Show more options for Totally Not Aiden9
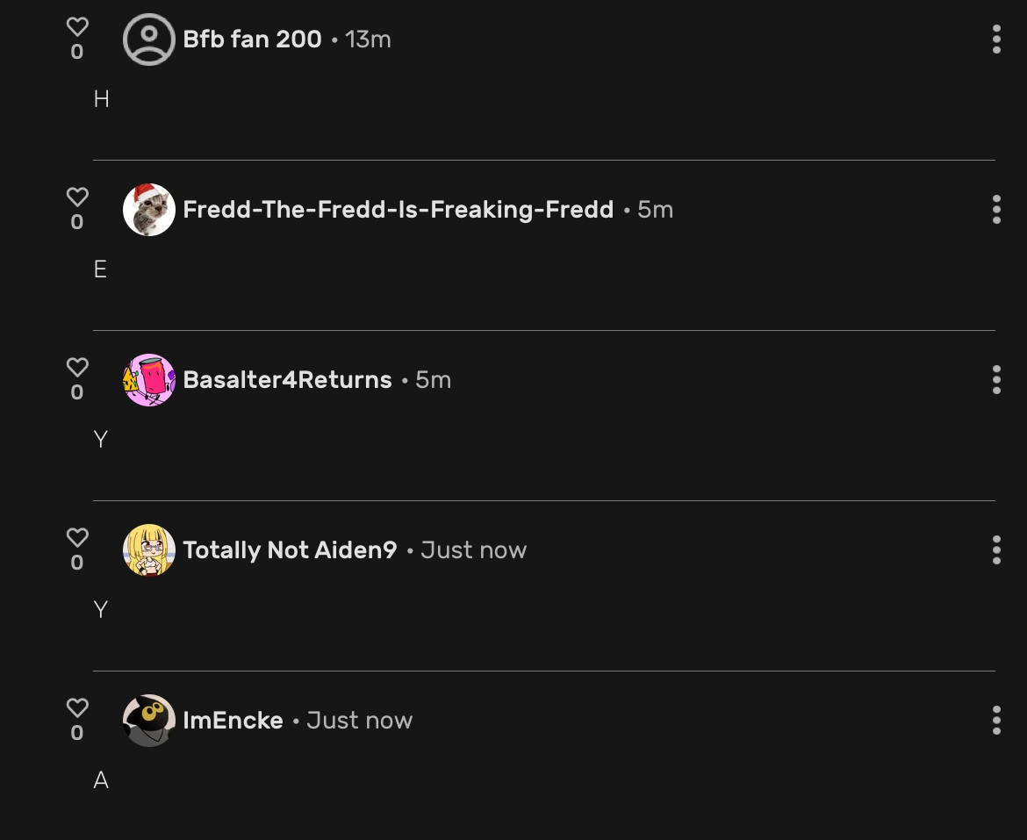The height and width of the screenshot is (840, 1027). (996, 550)
